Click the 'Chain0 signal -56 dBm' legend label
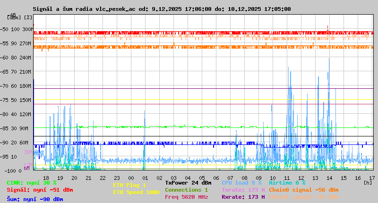This screenshot has width=378, height=203. pyautogui.click(x=304, y=190)
